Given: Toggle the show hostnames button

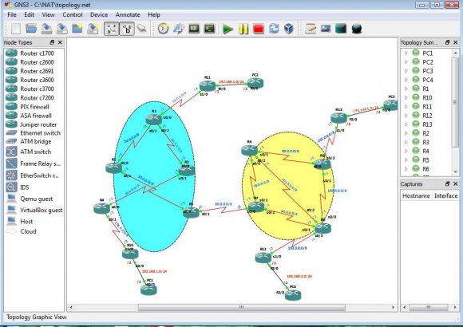Looking at the screenshot, I should pyautogui.click(x=127, y=29).
